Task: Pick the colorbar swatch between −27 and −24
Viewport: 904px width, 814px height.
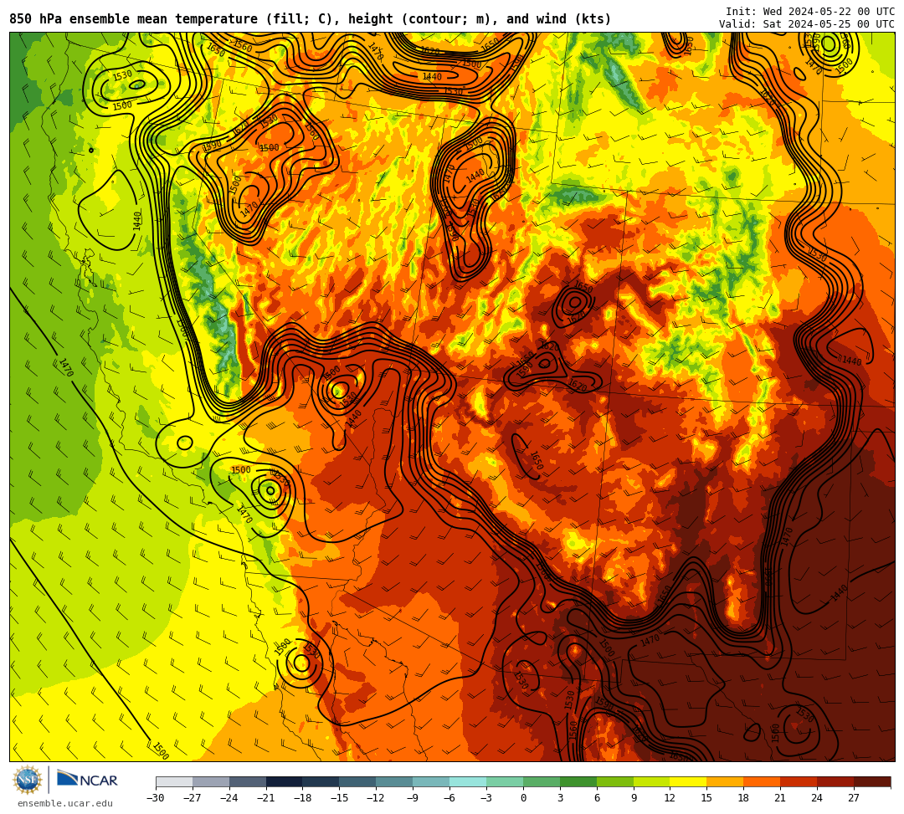Action: [211, 781]
